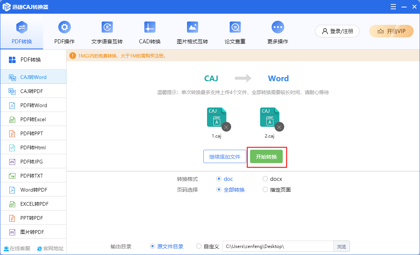Open the CAD转换 tool

click(x=150, y=32)
